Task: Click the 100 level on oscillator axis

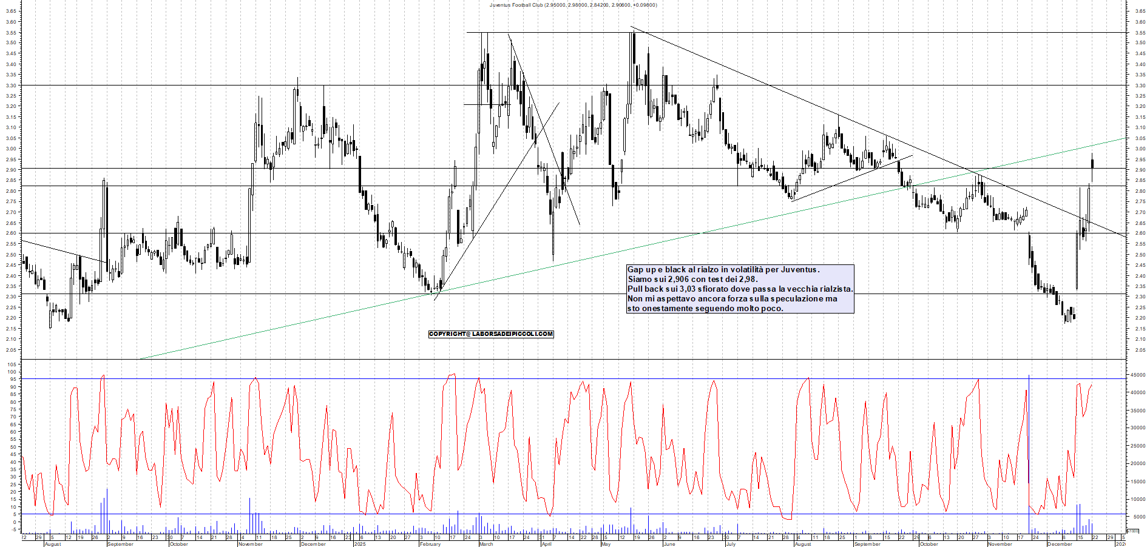Action: [x=12, y=372]
